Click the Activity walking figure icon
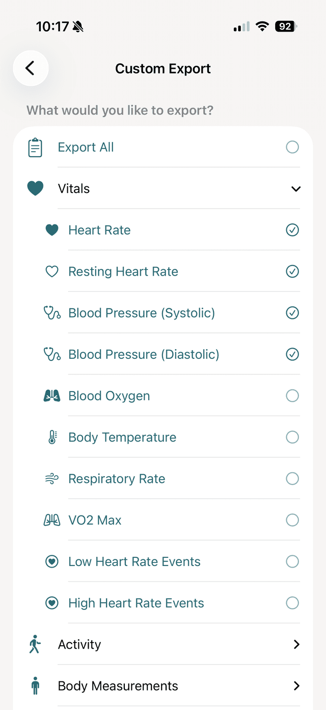 click(x=35, y=644)
